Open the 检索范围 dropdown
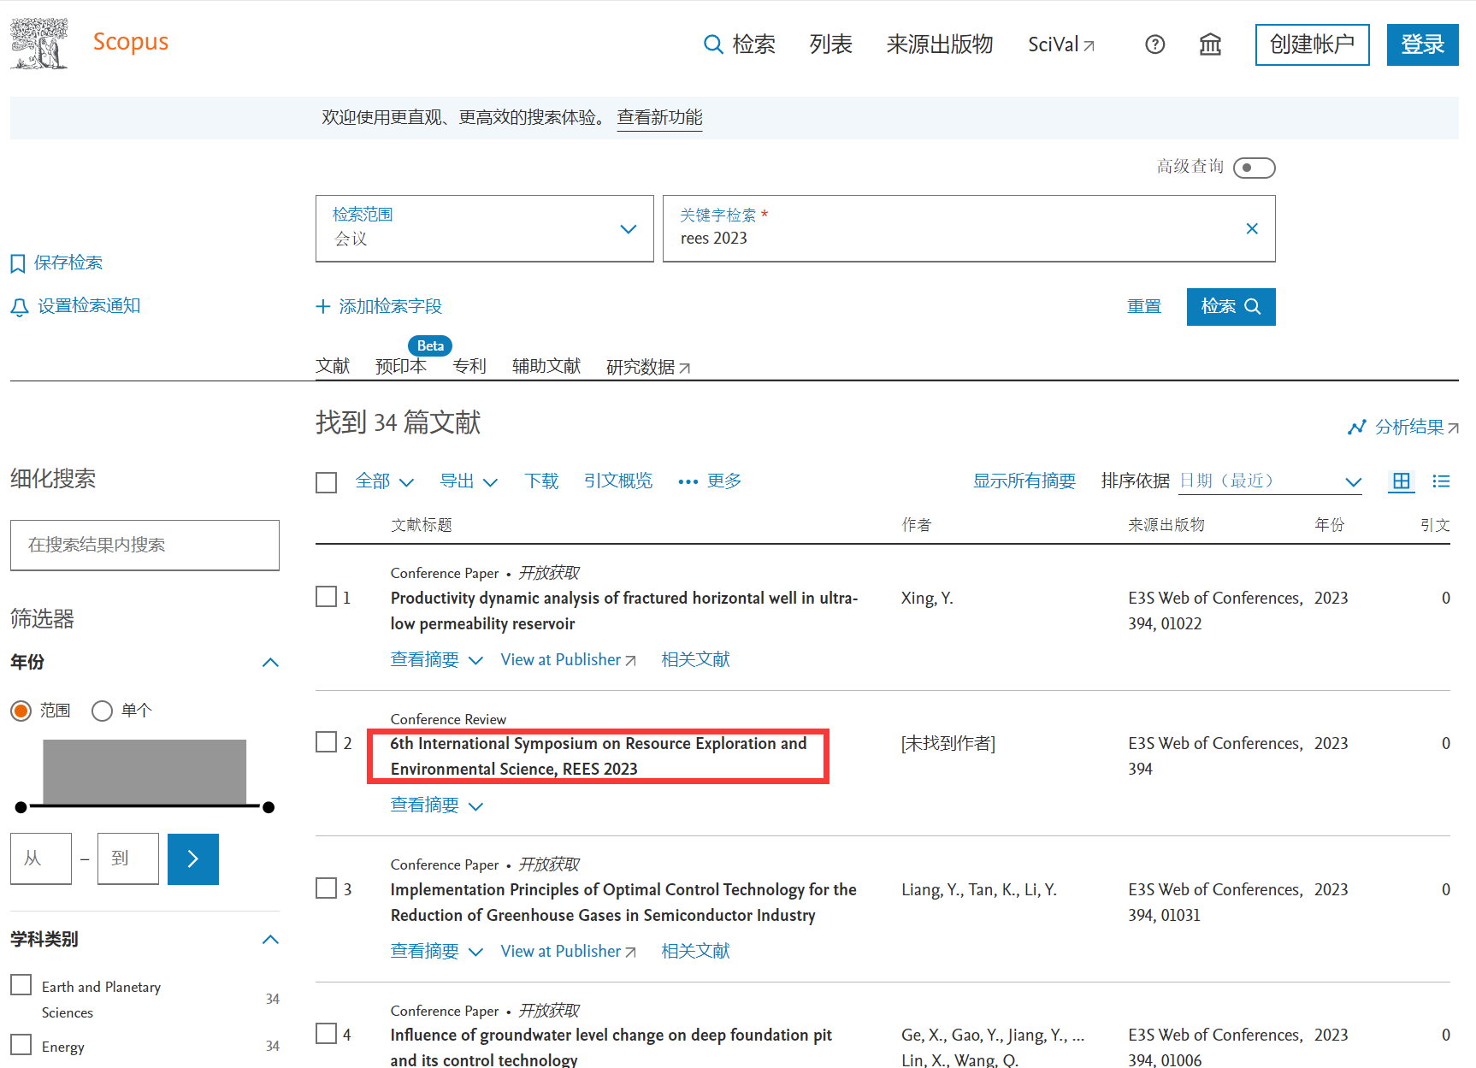Image resolution: width=1476 pixels, height=1068 pixels. [484, 228]
